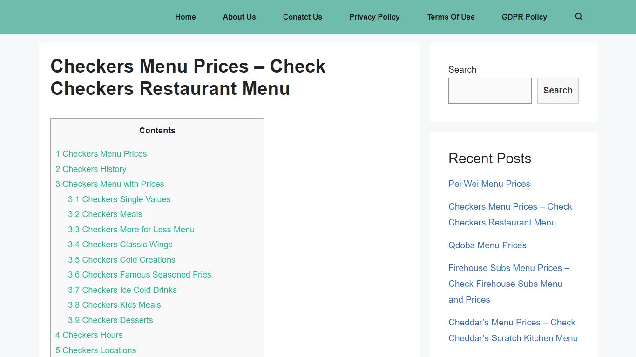Click the Contents heading of table

click(157, 131)
